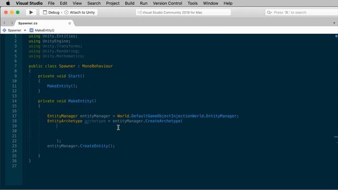Click the MakeEntity() method breadcrumb
Screen dimensions: 338x190
click(x=44, y=31)
